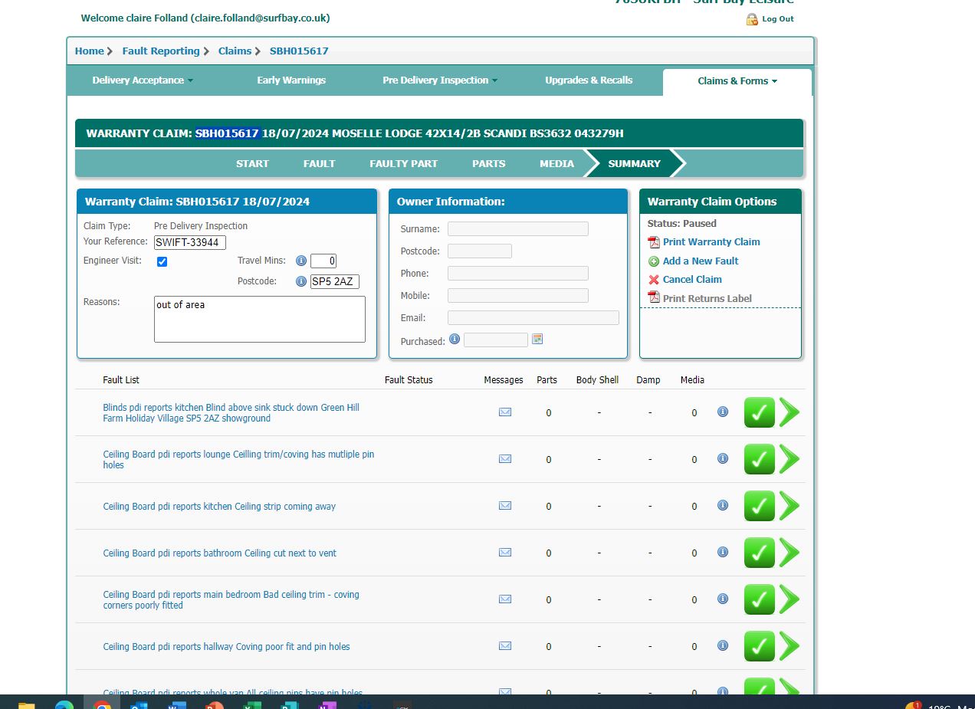Click the PDF icon beside Print Returns Label

654,297
